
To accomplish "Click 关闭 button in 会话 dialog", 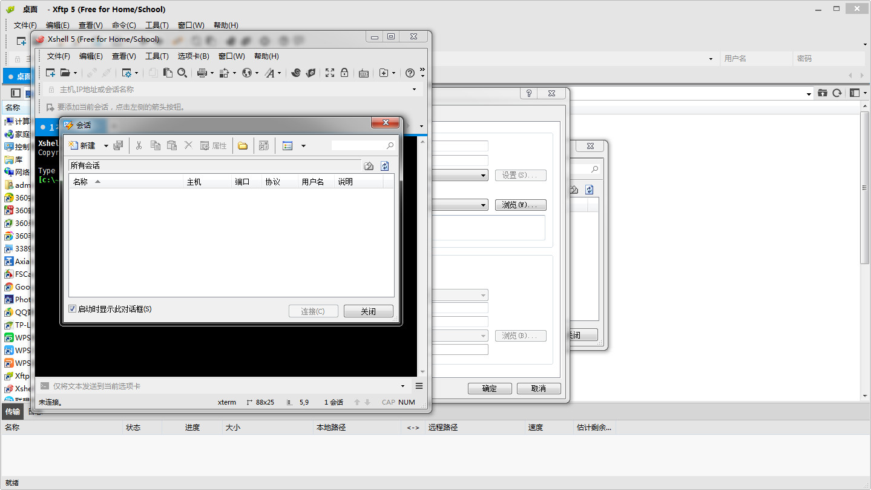I will point(369,311).
